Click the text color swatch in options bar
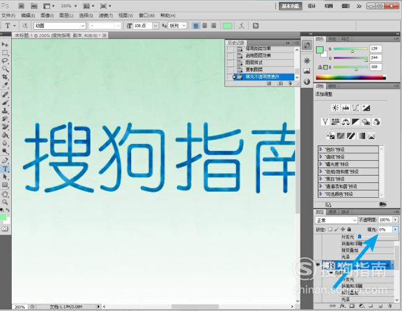The width and height of the screenshot is (402, 311). click(228, 25)
